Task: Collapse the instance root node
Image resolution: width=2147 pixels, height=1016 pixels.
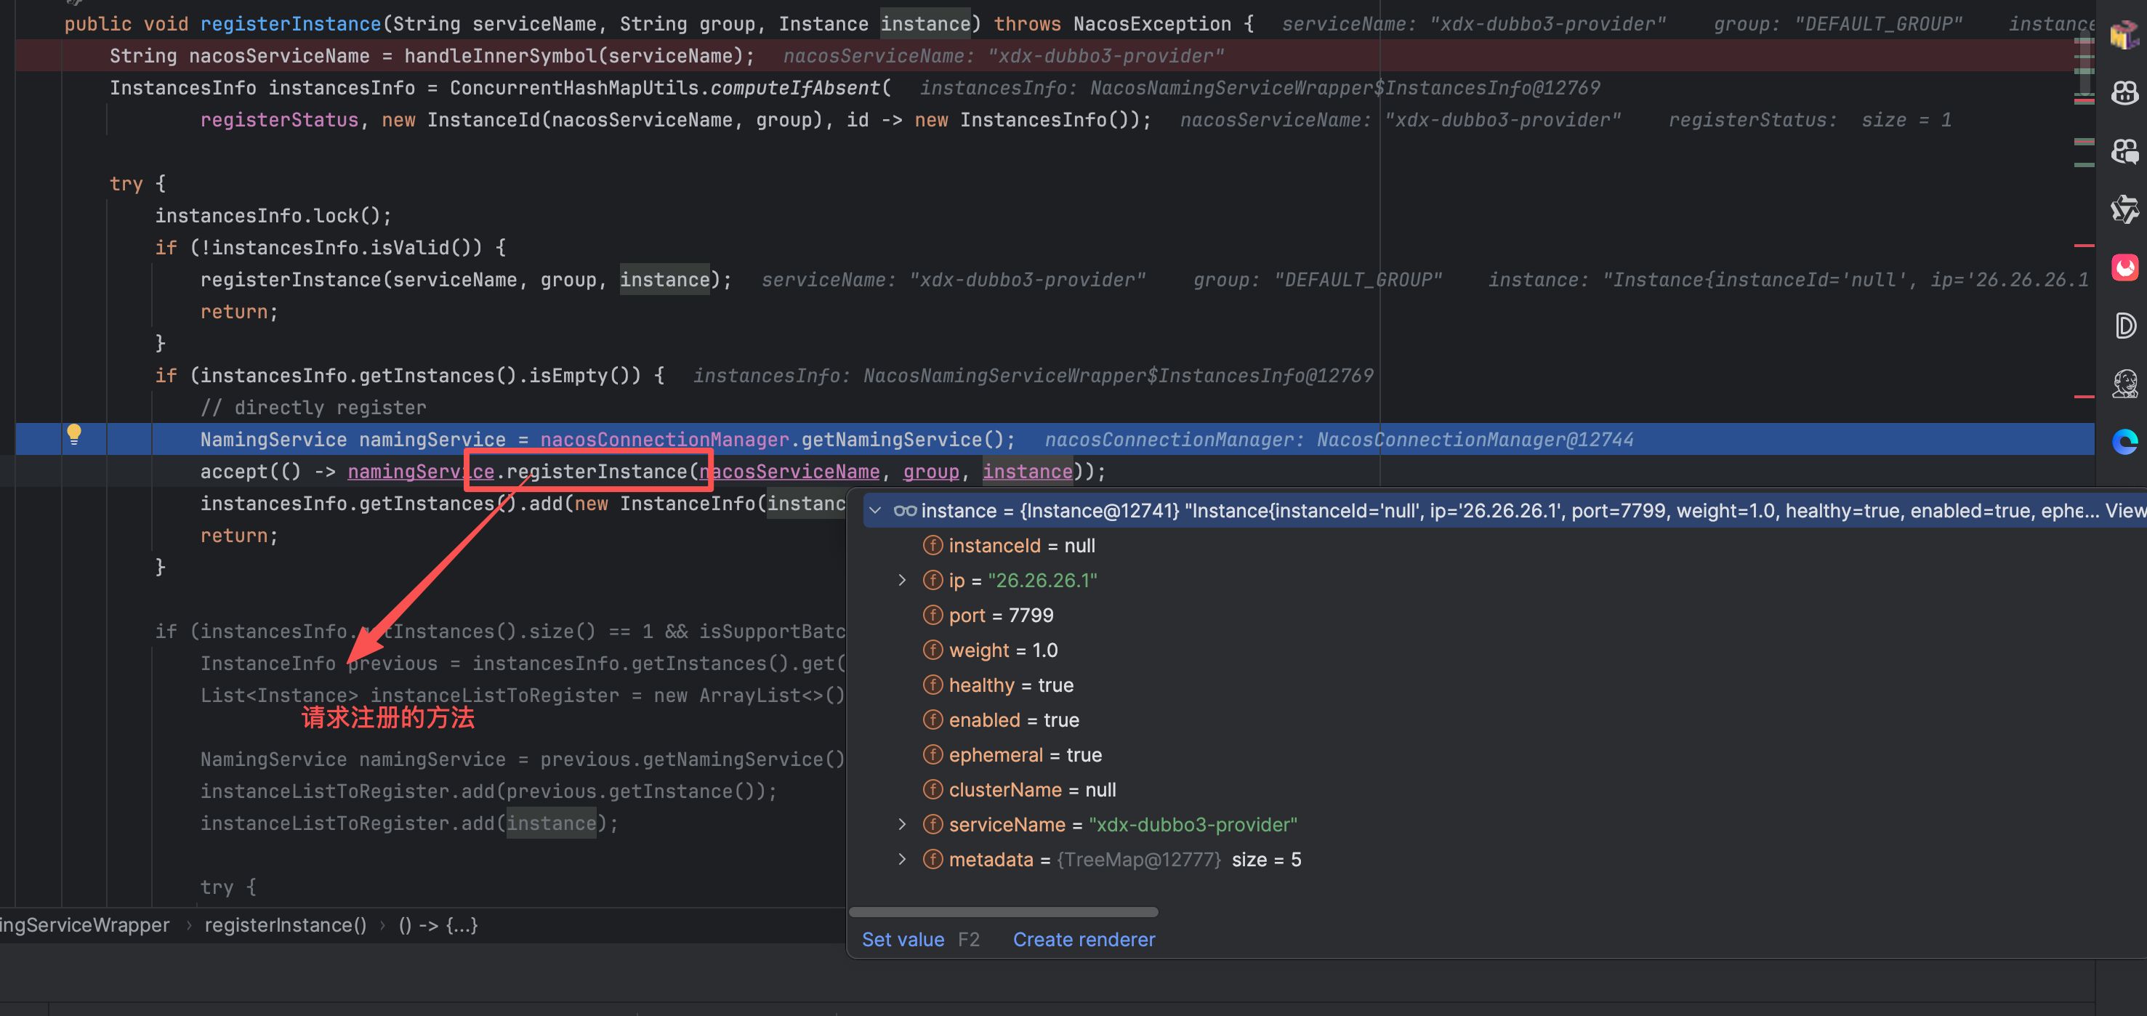Action: [x=875, y=510]
